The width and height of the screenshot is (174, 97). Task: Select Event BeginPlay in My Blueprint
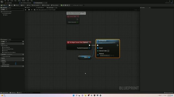tap(6, 47)
